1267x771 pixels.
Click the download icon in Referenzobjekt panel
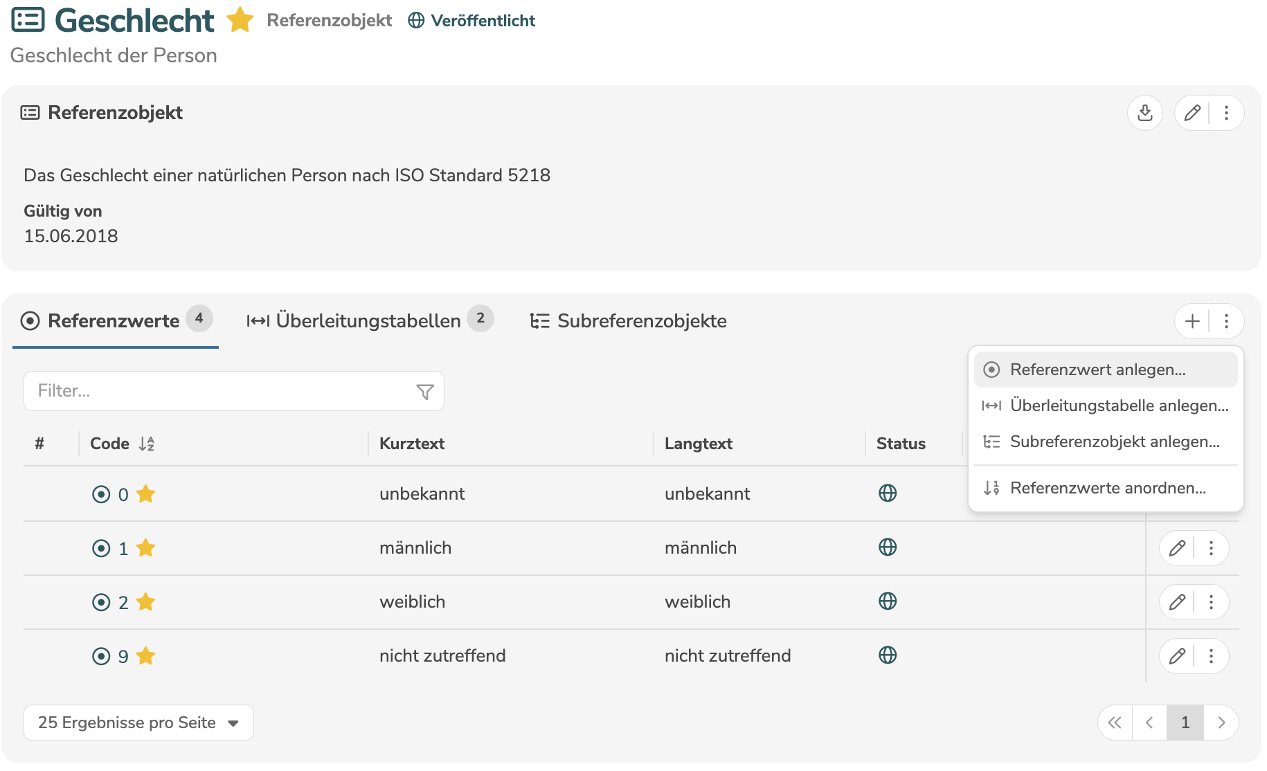(1144, 113)
